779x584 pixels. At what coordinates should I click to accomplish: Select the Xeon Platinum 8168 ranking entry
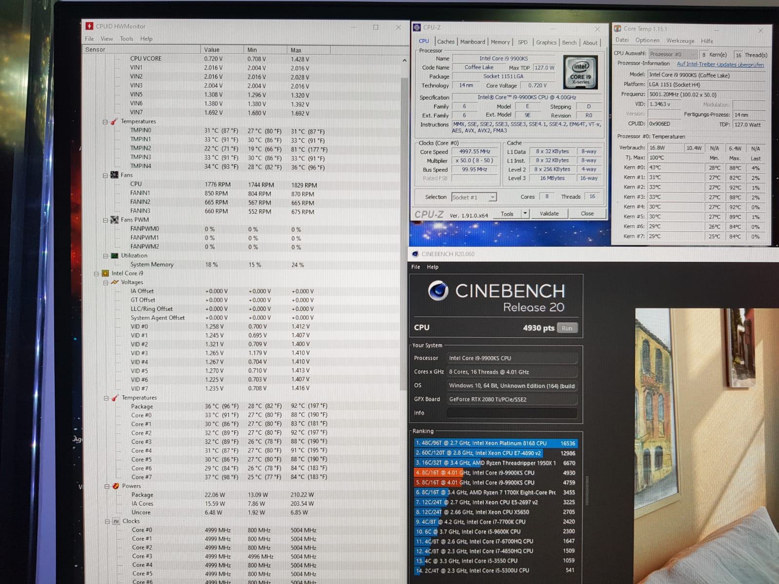pyautogui.click(x=496, y=443)
